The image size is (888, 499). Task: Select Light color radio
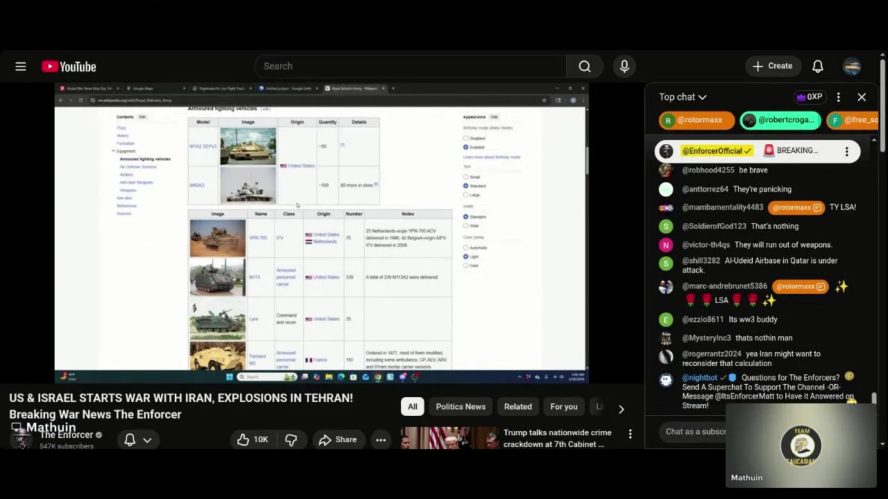coord(466,256)
